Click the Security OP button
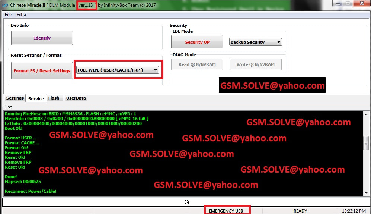The image size is (371, 214). point(197,42)
